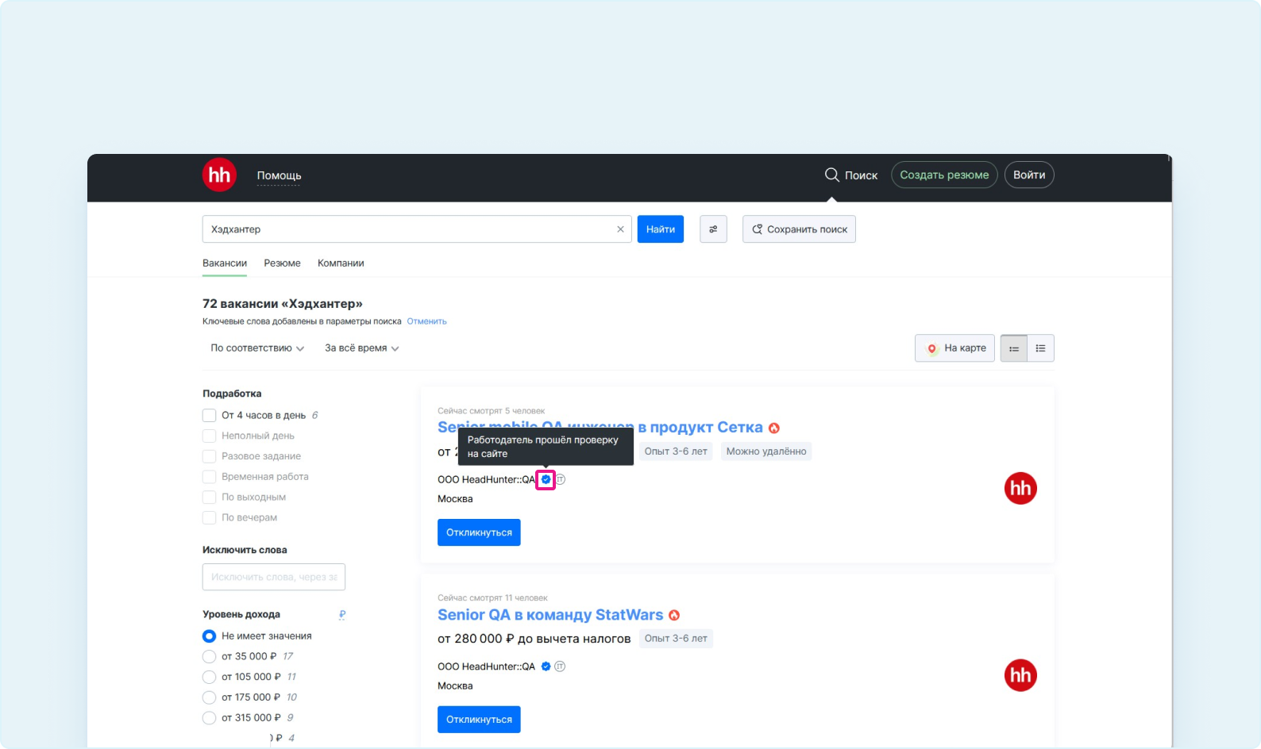The width and height of the screenshot is (1261, 749).
Task: Click verified badge on StatWars vacancy
Action: [x=546, y=666]
